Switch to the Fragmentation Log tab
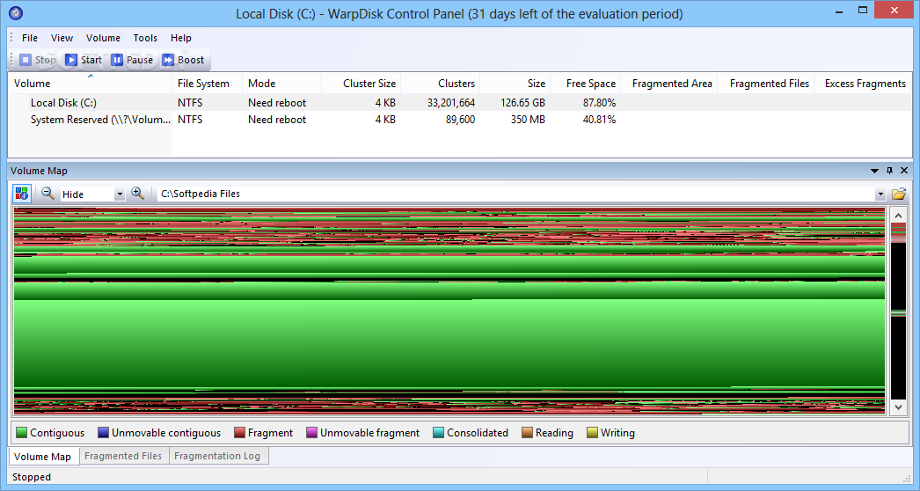Viewport: 920px width, 491px height. point(217,456)
